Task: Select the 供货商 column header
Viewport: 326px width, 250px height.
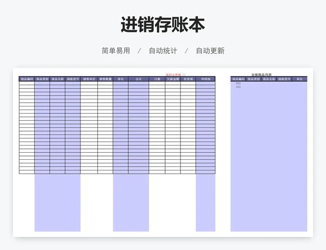Action: pos(188,79)
